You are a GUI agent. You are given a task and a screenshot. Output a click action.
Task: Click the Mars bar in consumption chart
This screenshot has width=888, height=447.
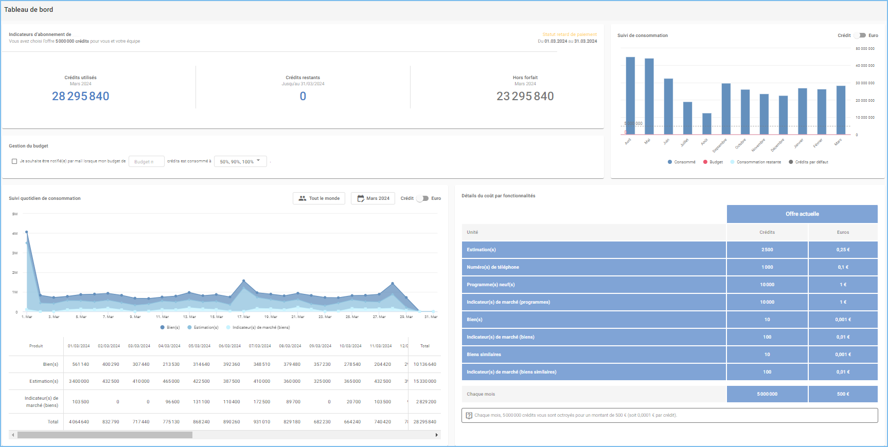pyautogui.click(x=841, y=110)
